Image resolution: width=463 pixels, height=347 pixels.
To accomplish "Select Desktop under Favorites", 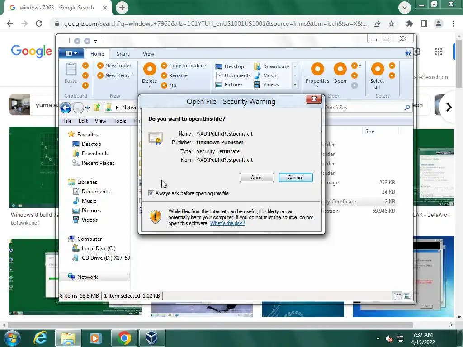I will click(87, 144).
